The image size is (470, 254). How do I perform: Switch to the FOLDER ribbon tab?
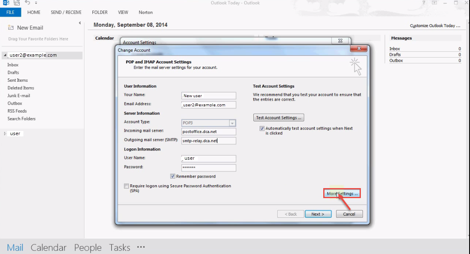pyautogui.click(x=100, y=13)
